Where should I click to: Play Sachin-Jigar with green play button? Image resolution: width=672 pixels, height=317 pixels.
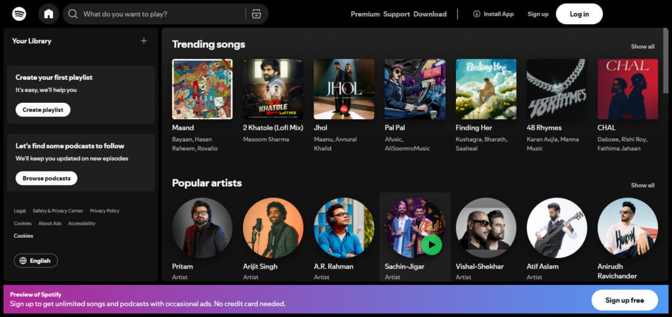[431, 245]
